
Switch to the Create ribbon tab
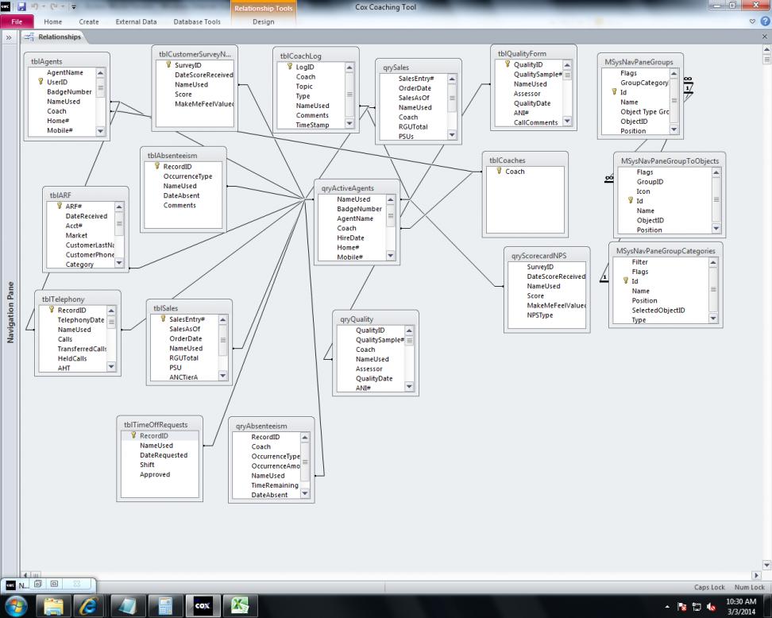click(89, 21)
